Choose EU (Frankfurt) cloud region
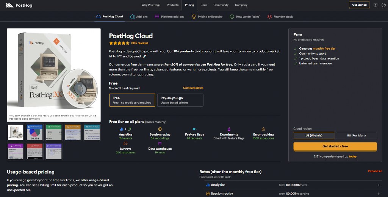 356,135
